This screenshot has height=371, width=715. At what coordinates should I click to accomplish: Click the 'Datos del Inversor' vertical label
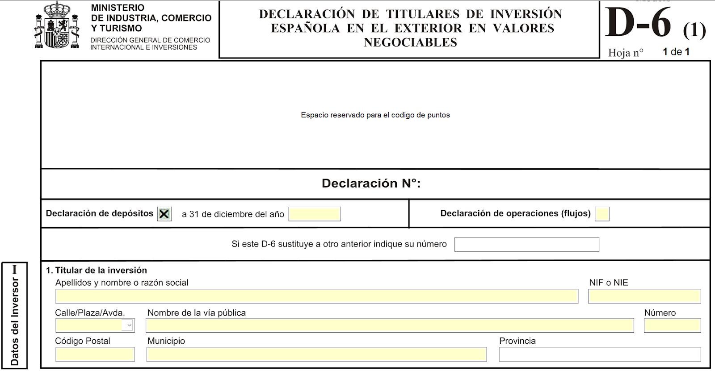(x=15, y=321)
